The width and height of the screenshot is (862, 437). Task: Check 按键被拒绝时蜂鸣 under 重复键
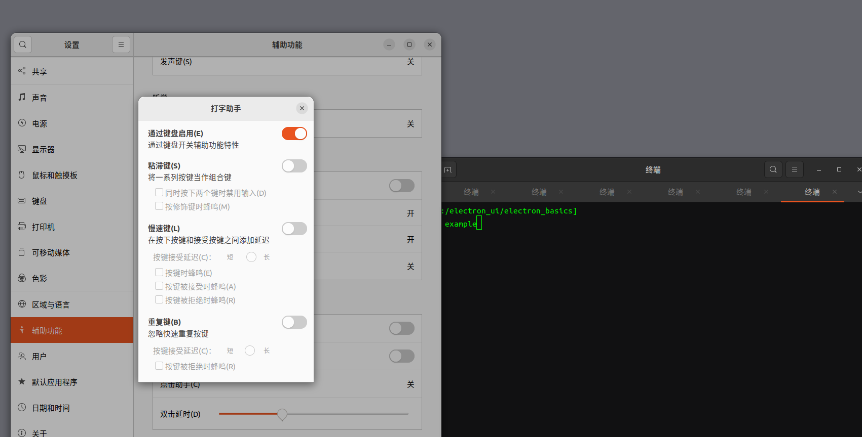click(159, 366)
